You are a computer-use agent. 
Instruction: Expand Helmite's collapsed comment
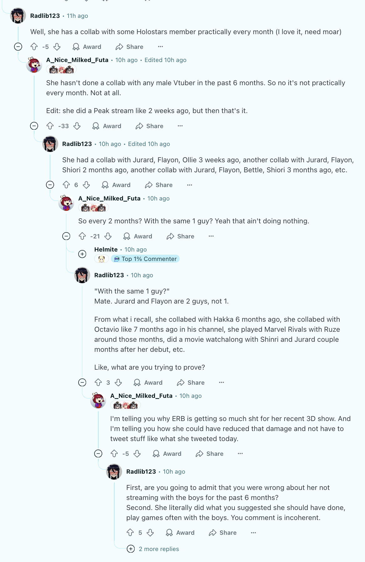(x=82, y=254)
